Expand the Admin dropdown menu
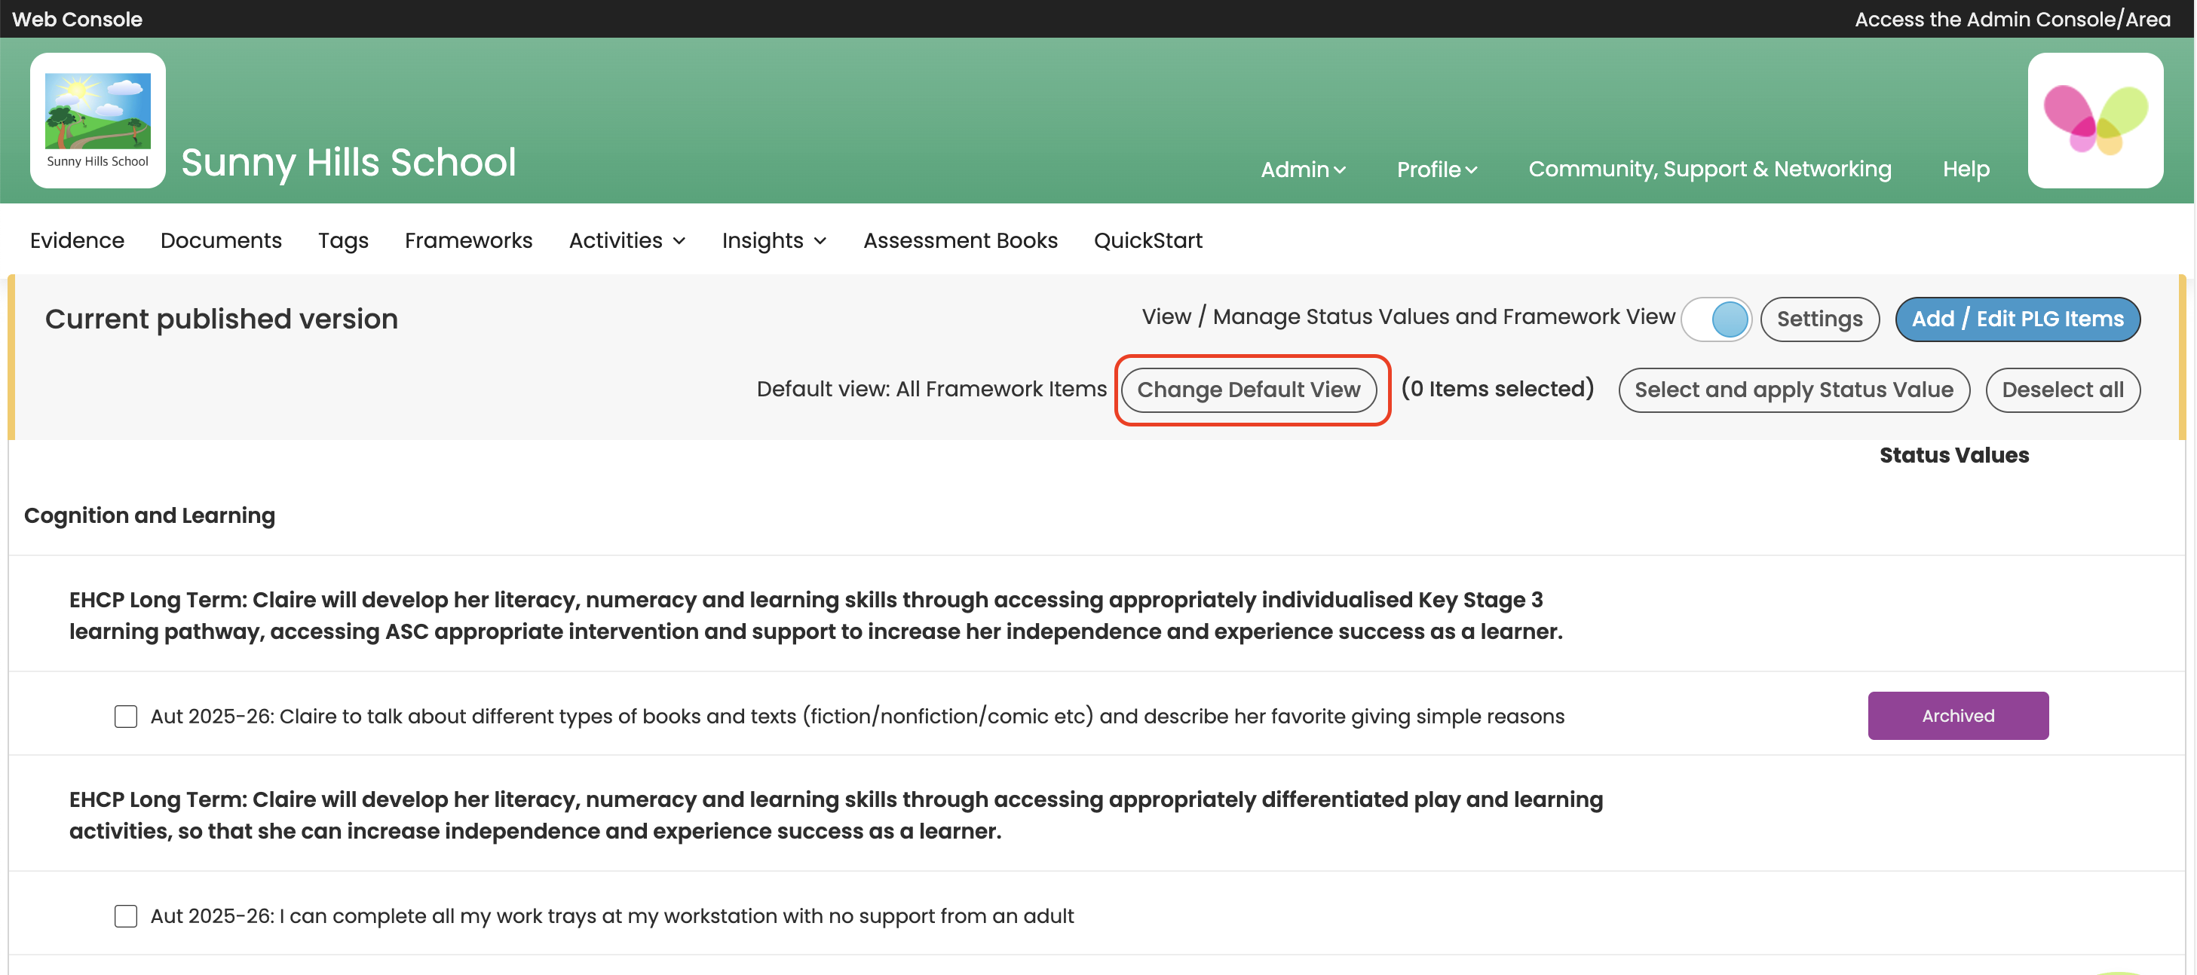 pos(1302,170)
